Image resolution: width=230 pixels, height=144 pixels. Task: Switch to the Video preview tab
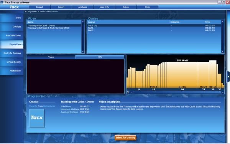(x=51, y=57)
